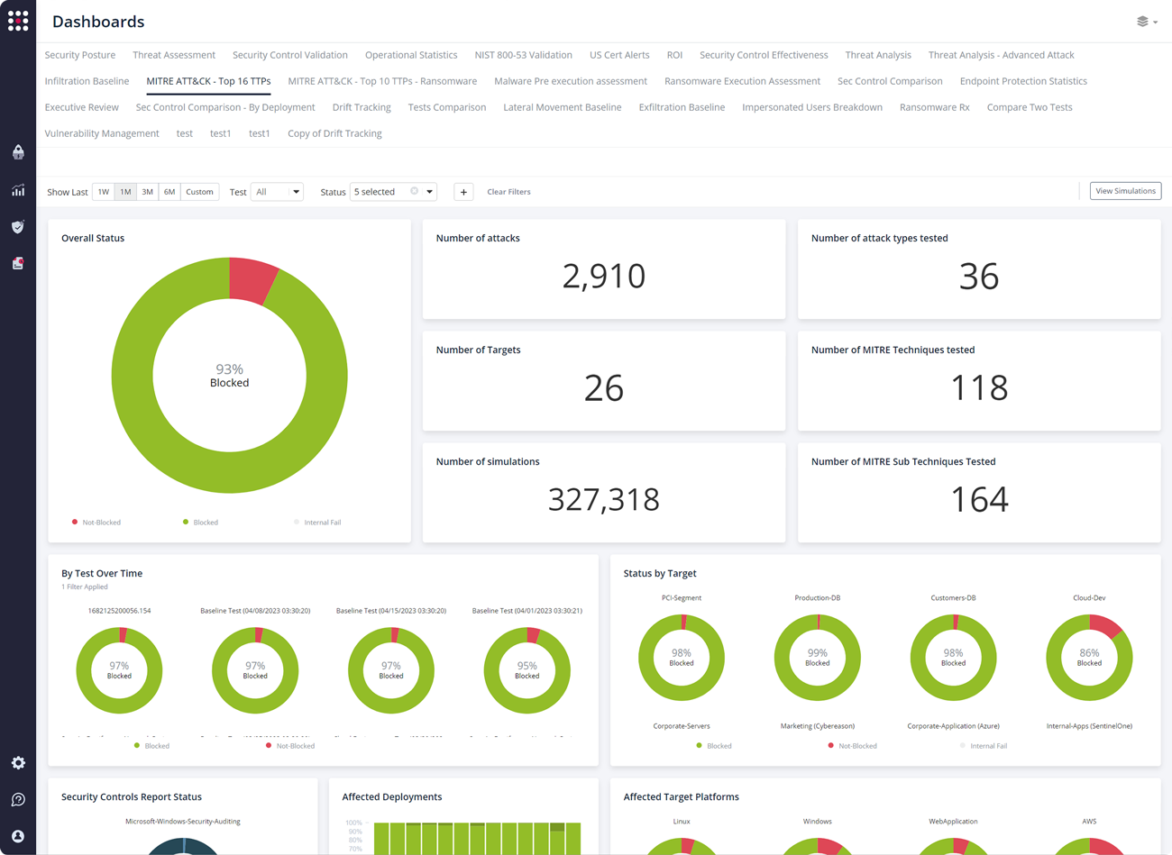Expand the layers menu at top right
The height and width of the screenshot is (855, 1172).
point(1147,22)
